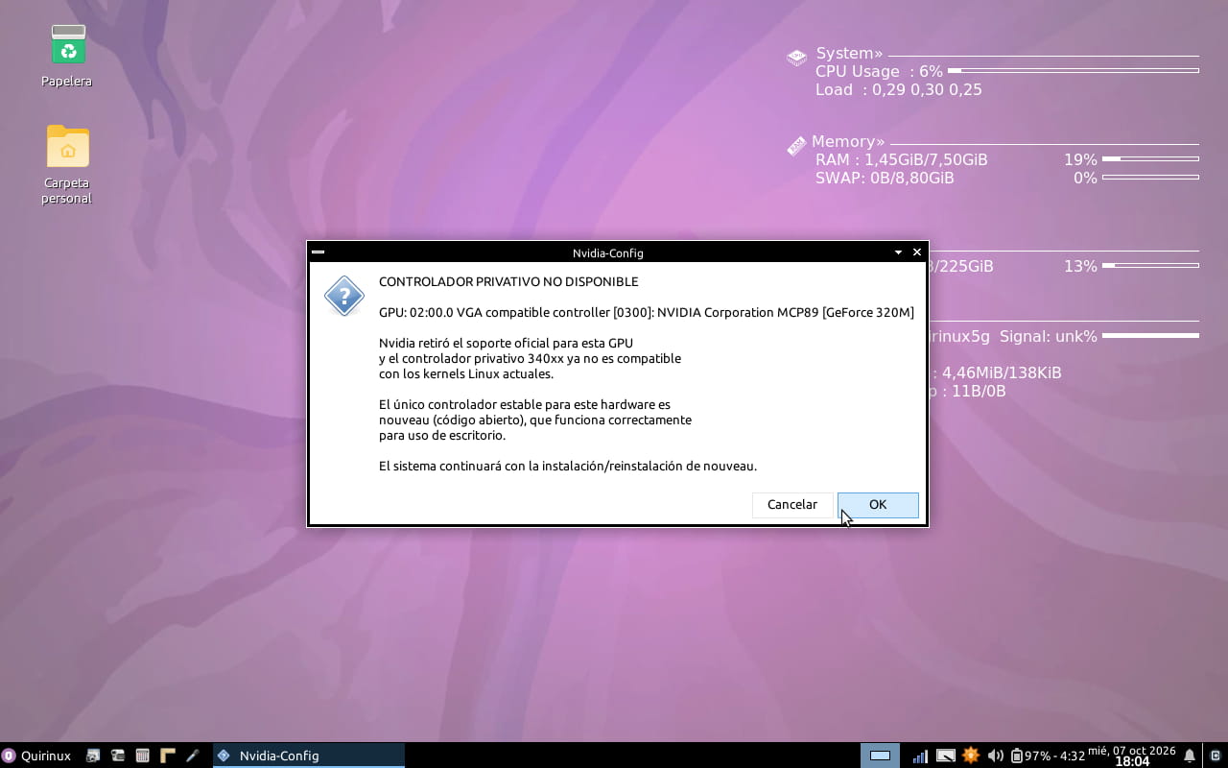Click the question mark dialog icon
Screen dimensions: 1228x768
point(343,297)
